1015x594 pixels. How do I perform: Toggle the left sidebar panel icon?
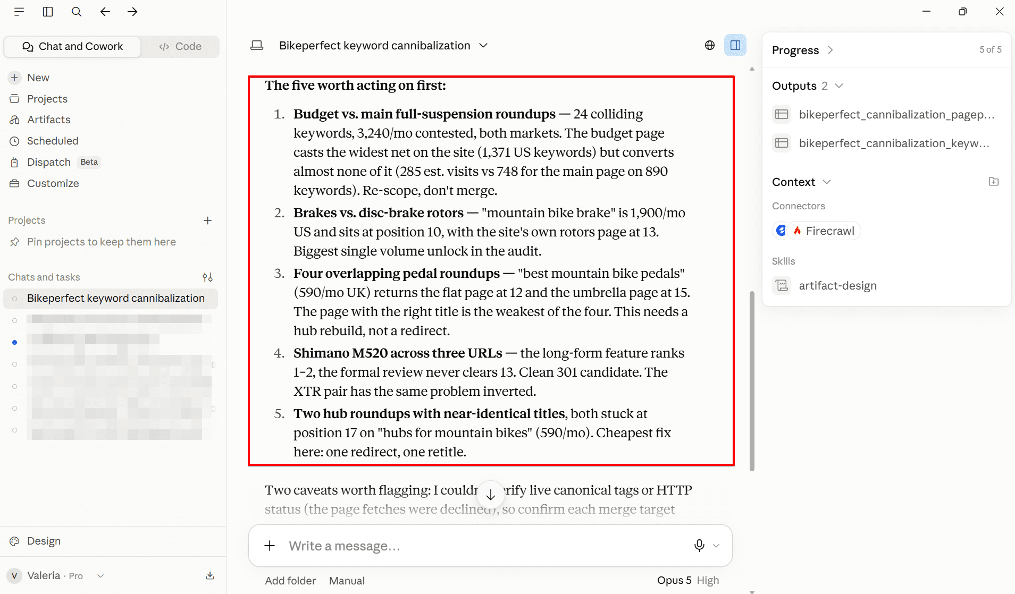click(48, 12)
